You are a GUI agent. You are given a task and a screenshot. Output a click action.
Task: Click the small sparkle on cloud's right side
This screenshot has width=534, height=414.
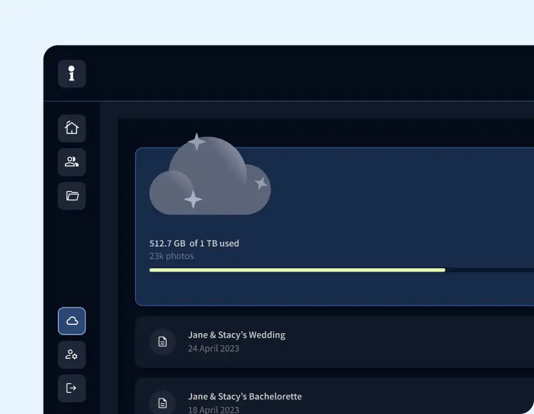click(261, 183)
